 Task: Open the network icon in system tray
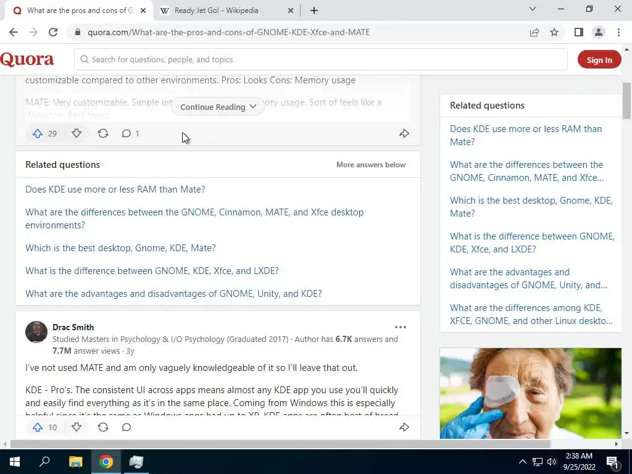point(538,462)
